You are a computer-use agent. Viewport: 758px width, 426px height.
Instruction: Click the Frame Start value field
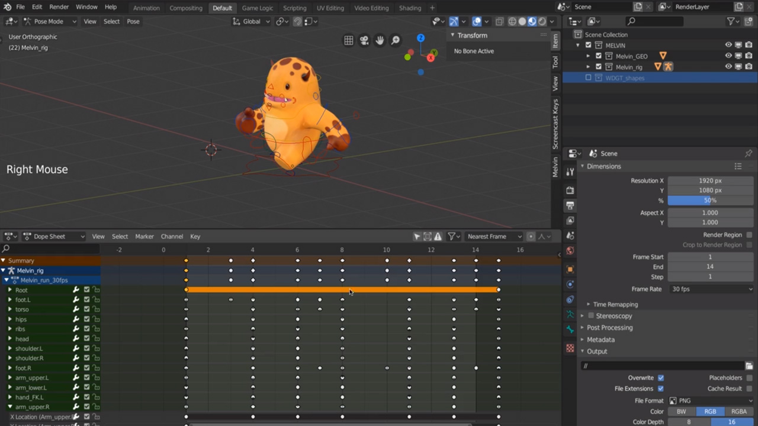711,257
